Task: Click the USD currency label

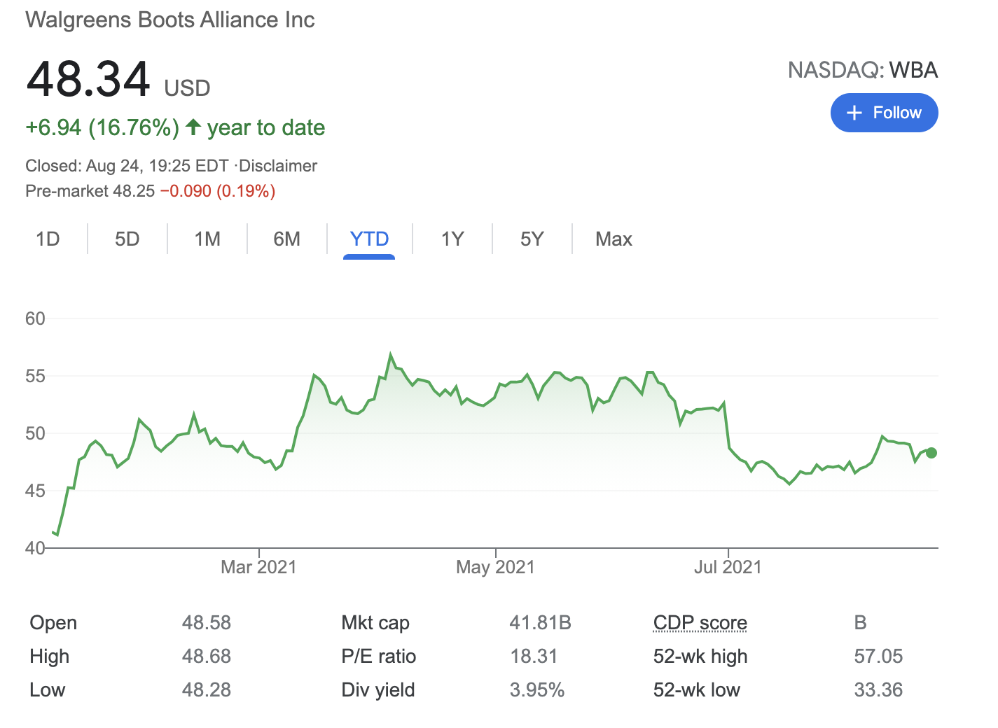Action: (187, 88)
